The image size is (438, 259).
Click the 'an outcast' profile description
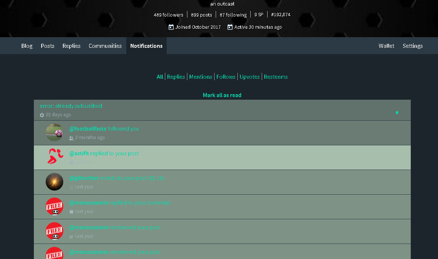tap(222, 4)
